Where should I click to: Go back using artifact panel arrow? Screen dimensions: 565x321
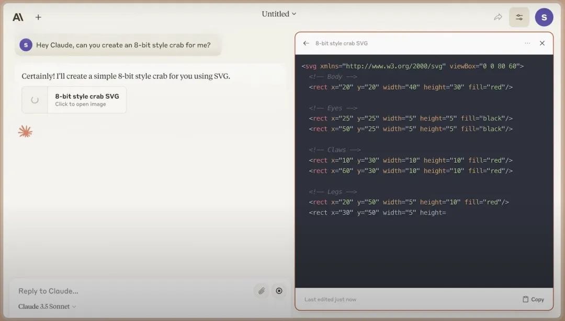[x=306, y=43]
